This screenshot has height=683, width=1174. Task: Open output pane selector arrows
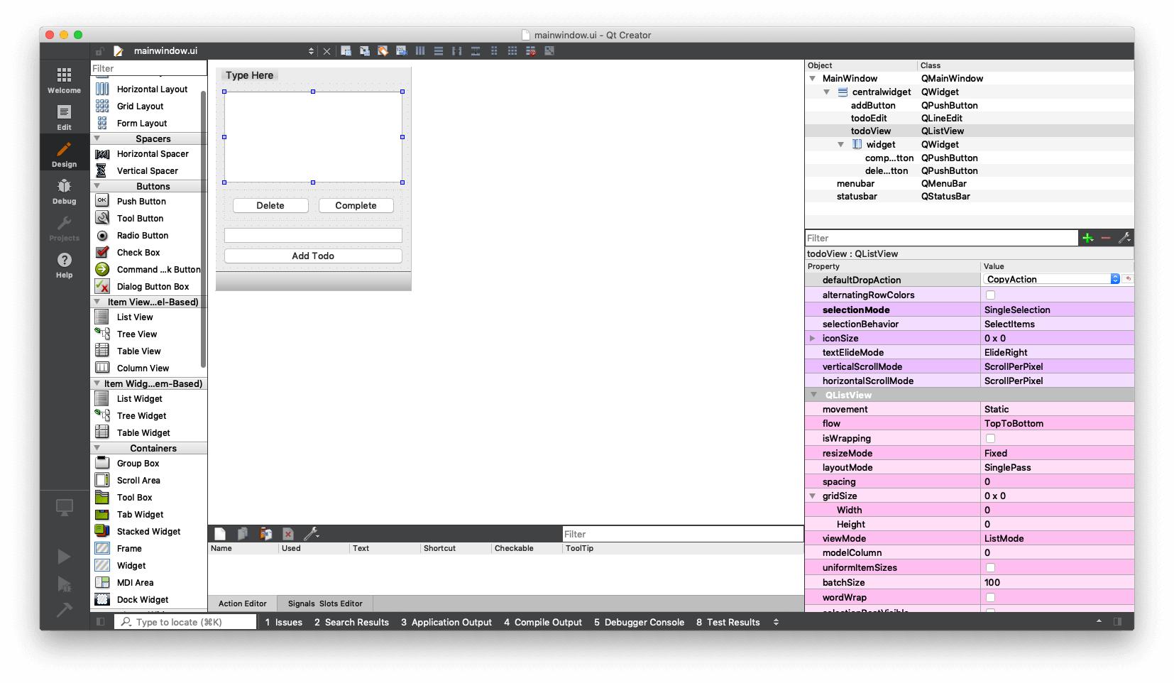pyautogui.click(x=776, y=622)
